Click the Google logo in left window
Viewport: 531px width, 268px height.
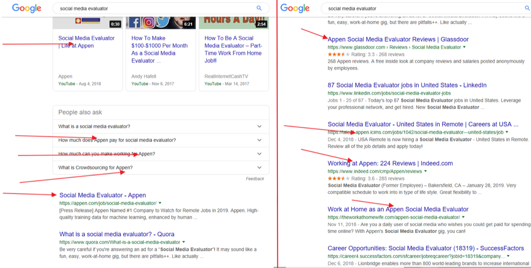[x=27, y=8]
